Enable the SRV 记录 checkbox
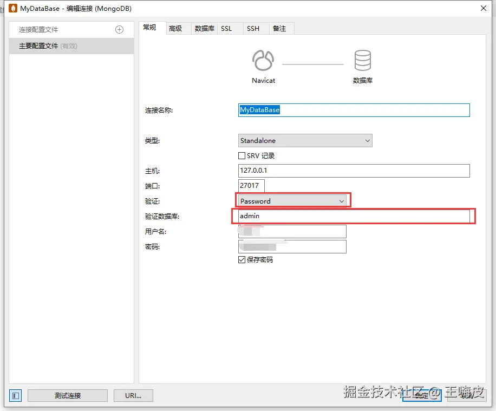 point(242,155)
